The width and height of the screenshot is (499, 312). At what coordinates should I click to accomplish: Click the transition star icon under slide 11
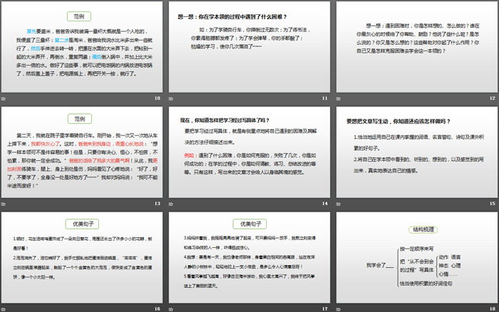point(171,98)
